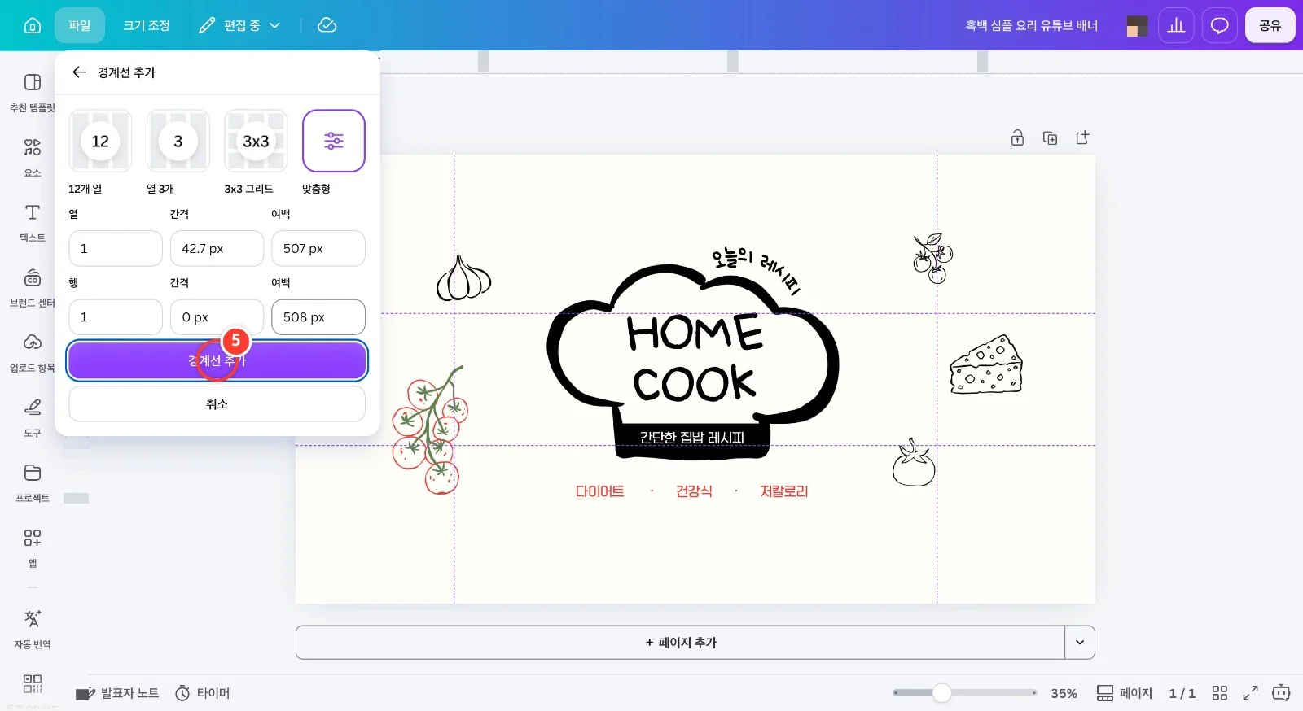Expand the add-page options chevron
The image size is (1303, 711).
click(x=1080, y=642)
